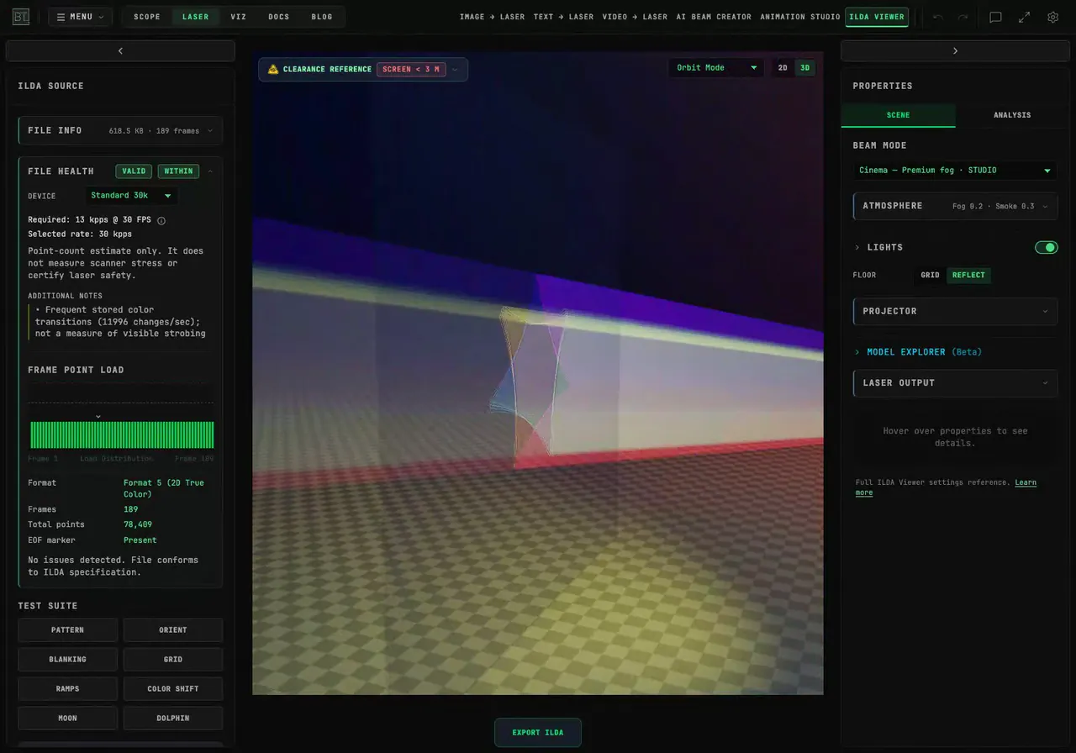The width and height of the screenshot is (1076, 753).
Task: Open Beam Mode Cinema Premium fog dropdown
Action: 955,171
